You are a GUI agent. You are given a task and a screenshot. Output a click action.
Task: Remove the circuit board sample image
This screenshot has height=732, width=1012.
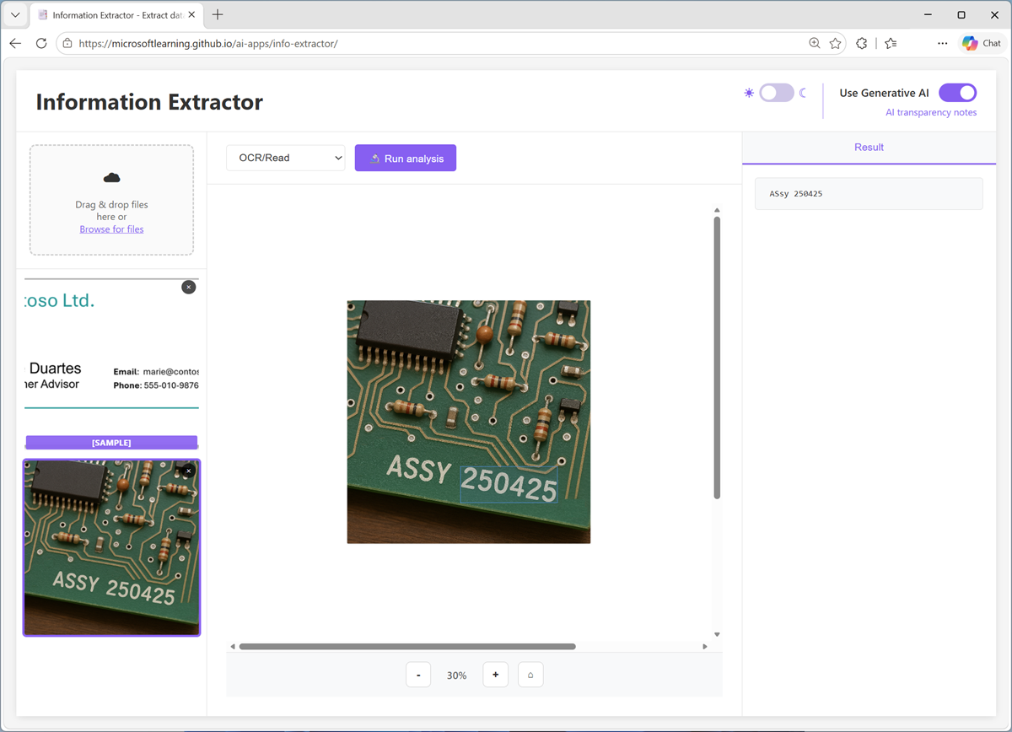189,471
